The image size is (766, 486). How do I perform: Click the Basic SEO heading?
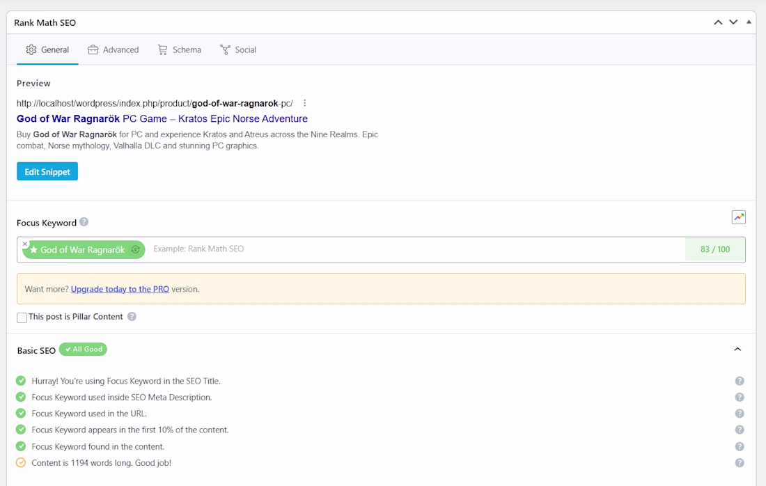click(36, 351)
